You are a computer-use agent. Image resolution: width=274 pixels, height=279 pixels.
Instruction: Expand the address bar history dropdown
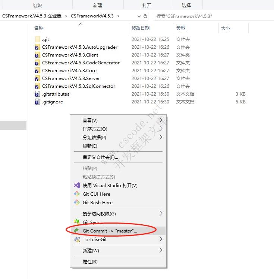pos(139,16)
